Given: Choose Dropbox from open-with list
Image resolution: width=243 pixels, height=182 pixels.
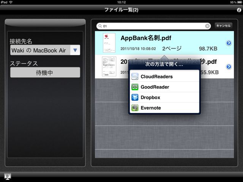Looking at the screenshot, I should [164, 97].
